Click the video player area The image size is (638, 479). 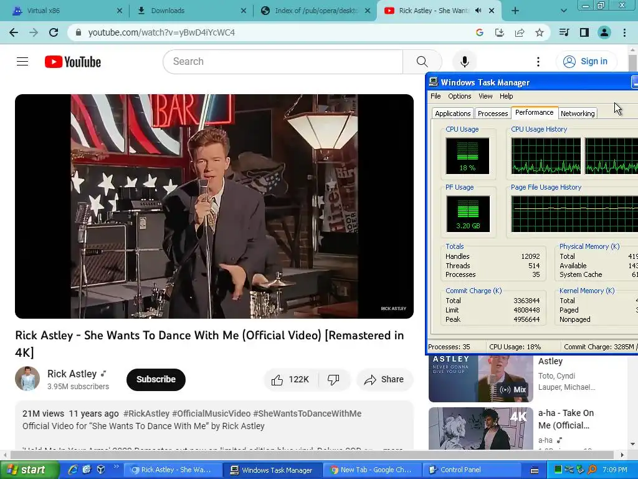point(214,206)
